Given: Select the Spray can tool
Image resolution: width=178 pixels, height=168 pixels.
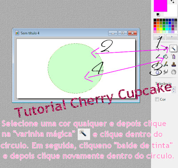Looking at the screenshot, I should point(174,57).
